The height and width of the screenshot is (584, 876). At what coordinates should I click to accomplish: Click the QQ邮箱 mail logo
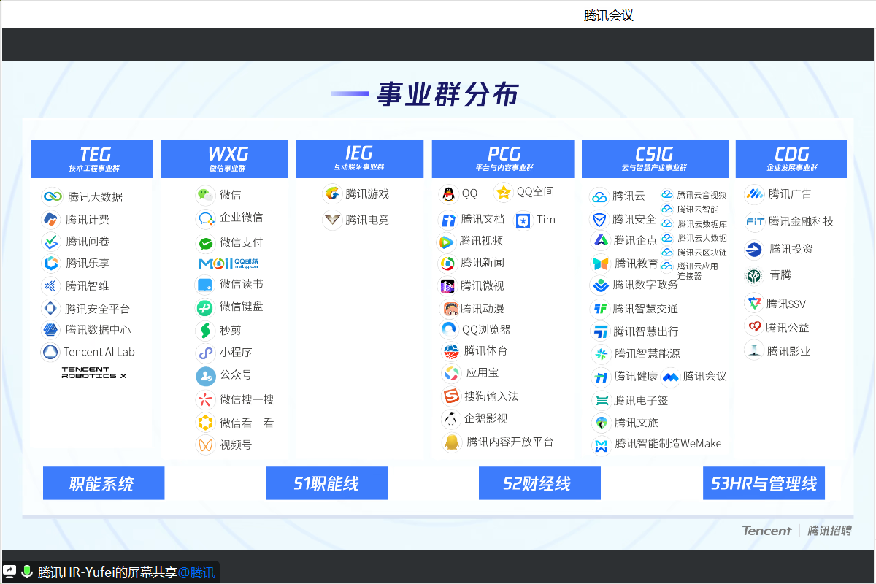[228, 264]
